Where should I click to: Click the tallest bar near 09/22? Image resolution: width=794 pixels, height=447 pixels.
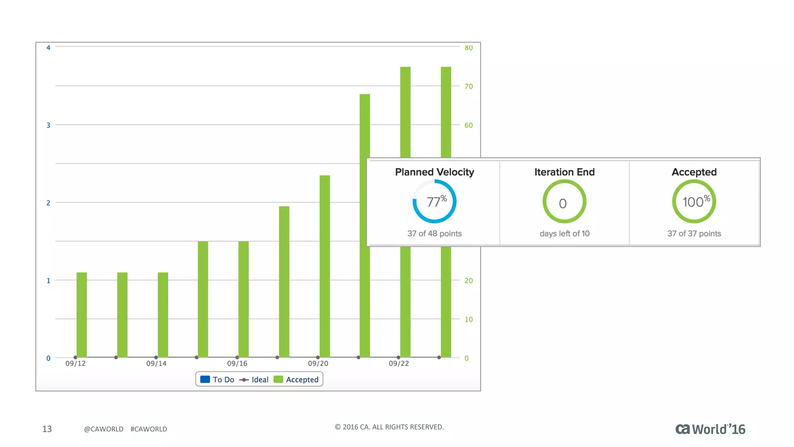point(405,113)
